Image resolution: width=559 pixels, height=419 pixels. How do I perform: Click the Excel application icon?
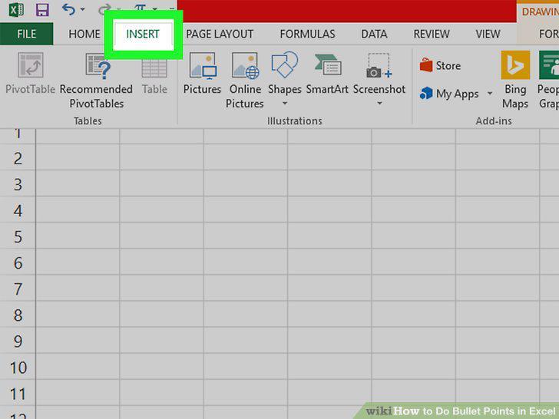(x=16, y=9)
